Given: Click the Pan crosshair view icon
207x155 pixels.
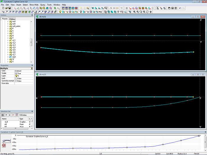Looking at the screenshot, I should 151,12.
